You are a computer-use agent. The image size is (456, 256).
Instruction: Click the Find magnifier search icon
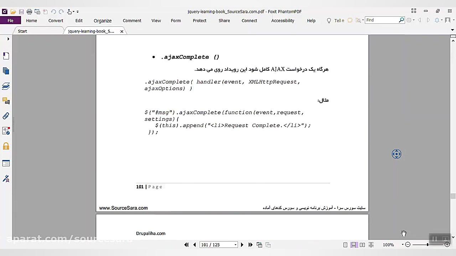tap(401, 20)
